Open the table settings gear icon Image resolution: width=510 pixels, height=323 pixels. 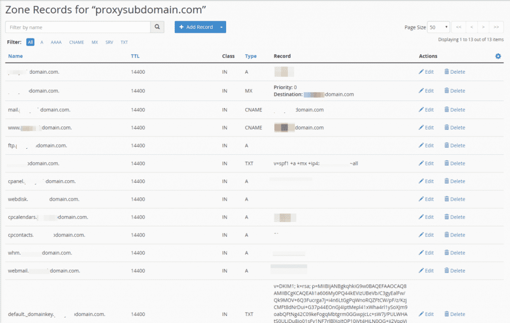point(498,56)
